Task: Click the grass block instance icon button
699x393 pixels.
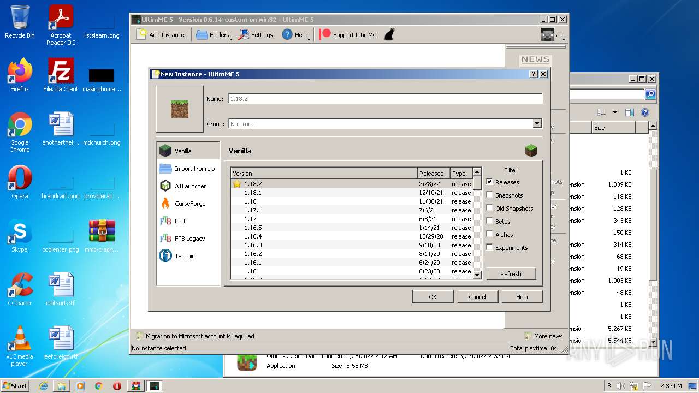Action: [180, 109]
